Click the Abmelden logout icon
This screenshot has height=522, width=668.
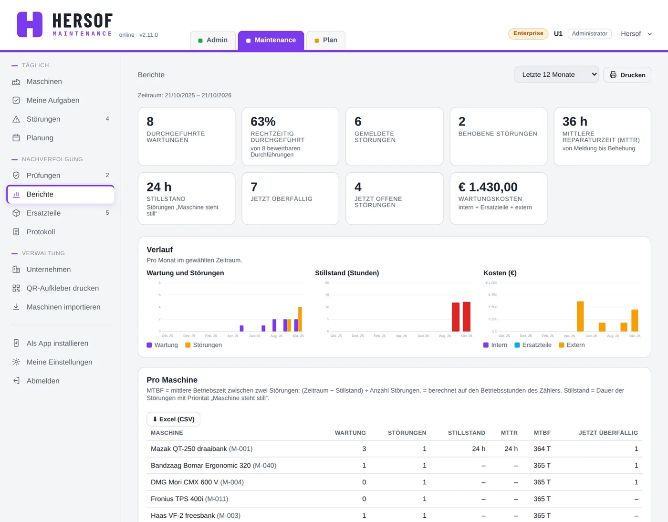[16, 381]
